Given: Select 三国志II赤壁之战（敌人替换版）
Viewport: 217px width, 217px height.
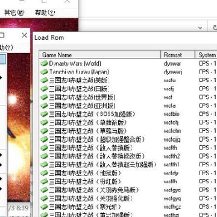Looking at the screenshot, I should click(x=91, y=148).
